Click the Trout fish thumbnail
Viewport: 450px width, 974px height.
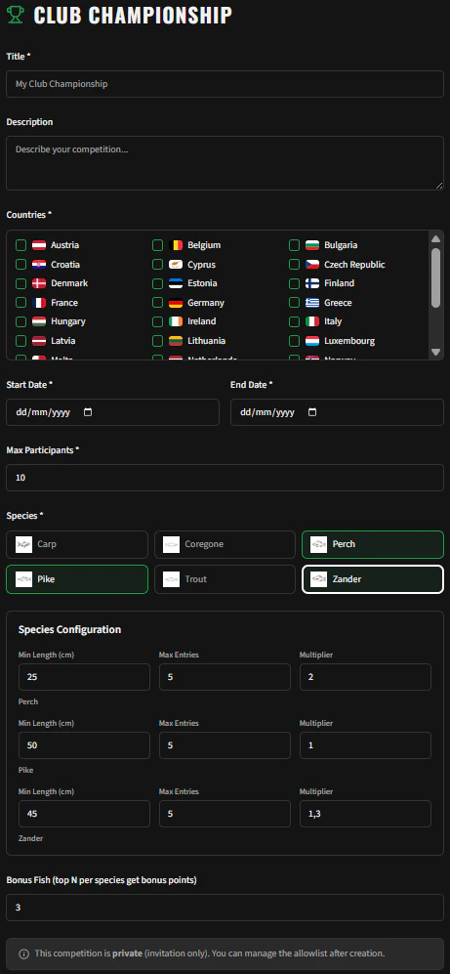point(171,579)
